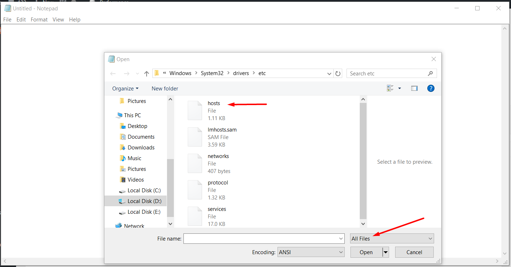
Task: Open the address bar history dropdown arrow
Action: pyautogui.click(x=329, y=73)
